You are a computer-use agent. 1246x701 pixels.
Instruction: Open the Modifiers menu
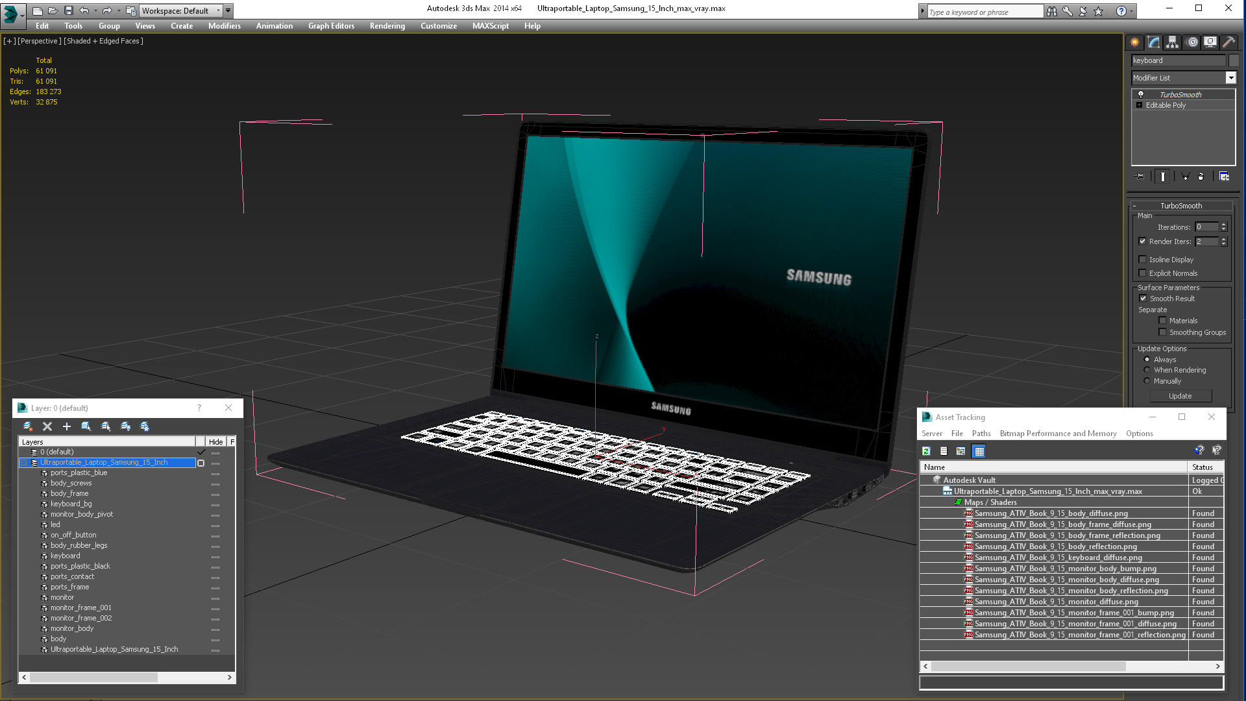point(225,26)
